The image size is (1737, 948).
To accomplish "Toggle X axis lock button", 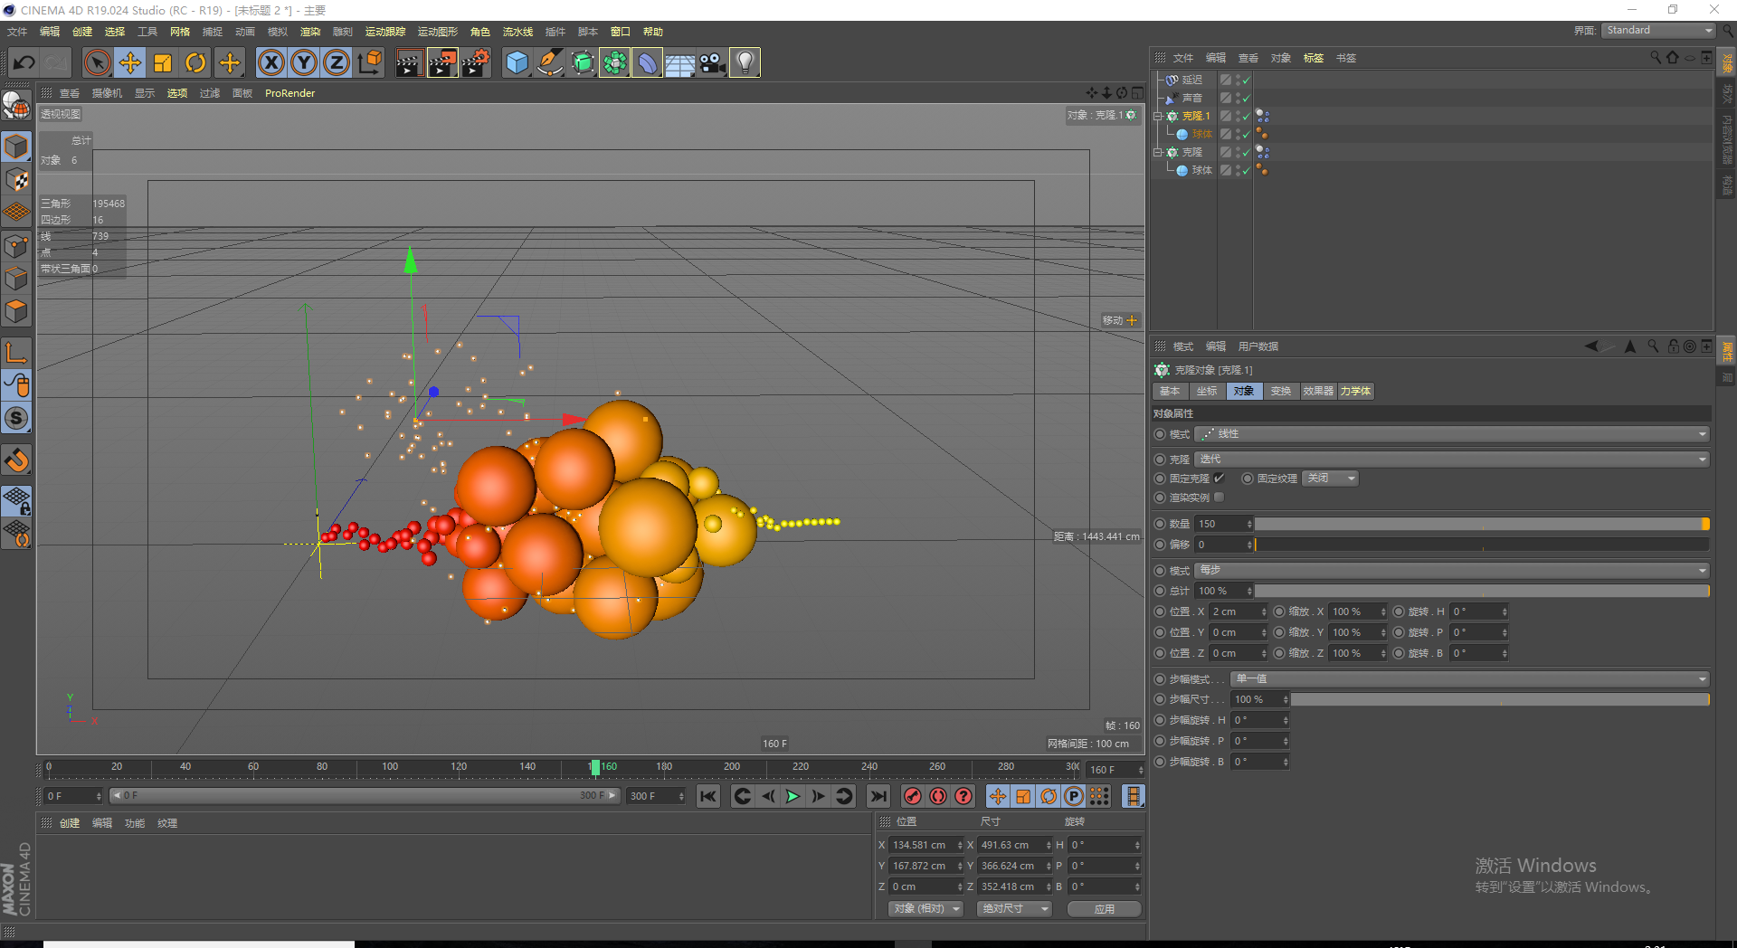I will [271, 62].
